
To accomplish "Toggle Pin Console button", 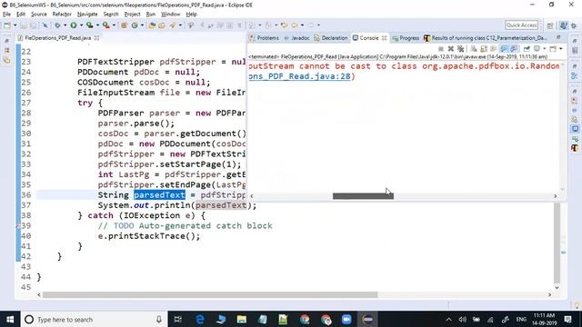I will pos(527,48).
